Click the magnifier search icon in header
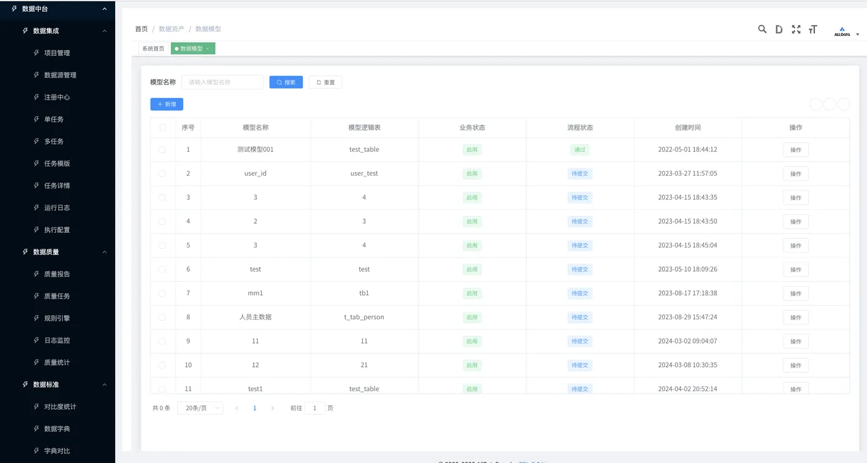The height and width of the screenshot is (463, 867). point(762,29)
